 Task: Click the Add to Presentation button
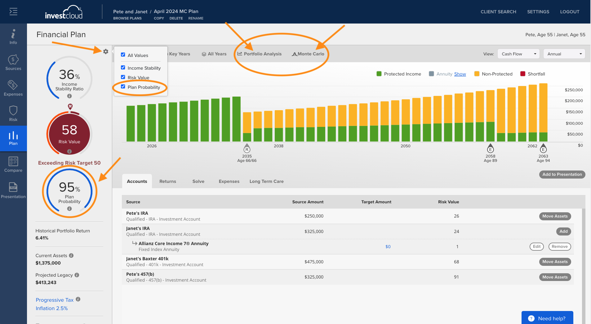click(x=562, y=175)
